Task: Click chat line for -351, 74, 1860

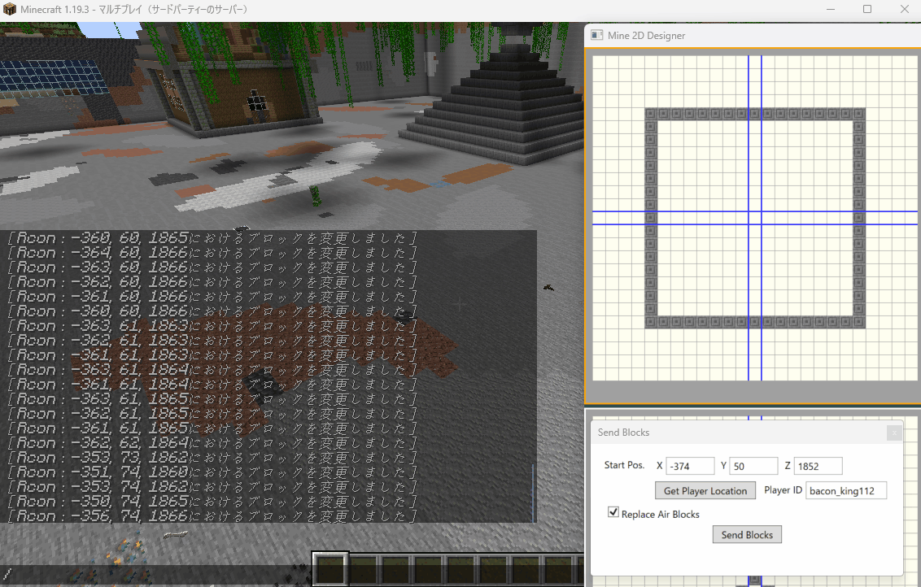Action: click(x=212, y=472)
